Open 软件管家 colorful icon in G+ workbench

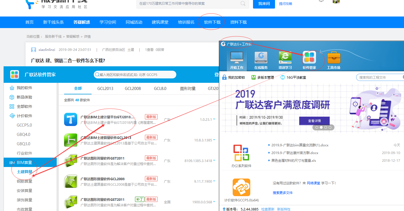click(309, 57)
